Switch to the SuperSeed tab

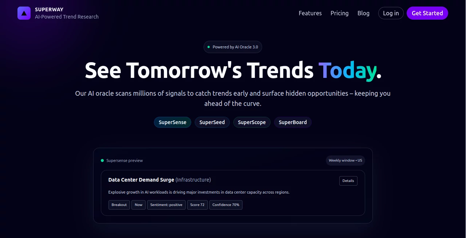[212, 122]
